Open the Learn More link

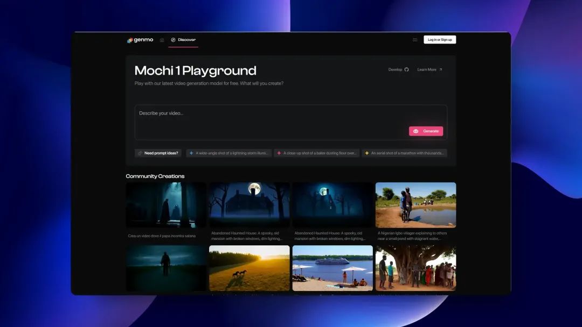430,69
